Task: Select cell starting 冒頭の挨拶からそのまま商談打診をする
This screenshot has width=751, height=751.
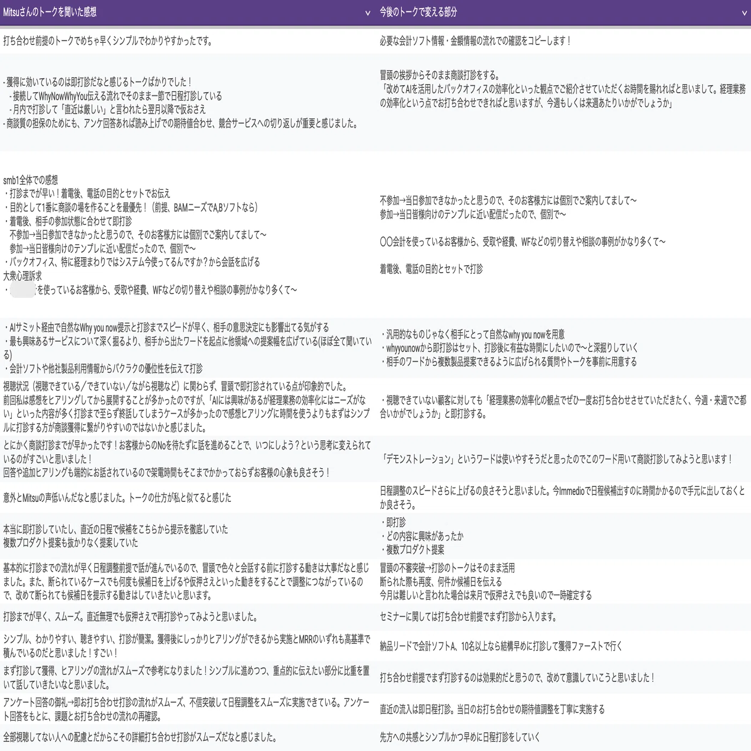Action: coord(564,102)
